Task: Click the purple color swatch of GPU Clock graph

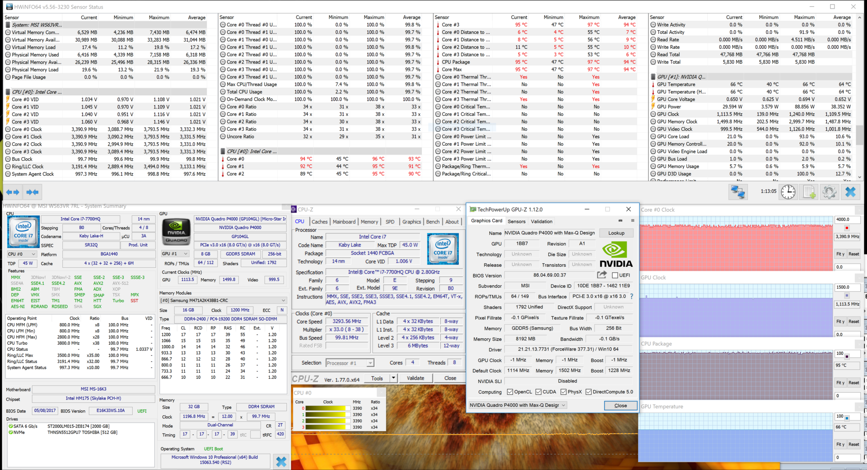Action: tap(847, 296)
